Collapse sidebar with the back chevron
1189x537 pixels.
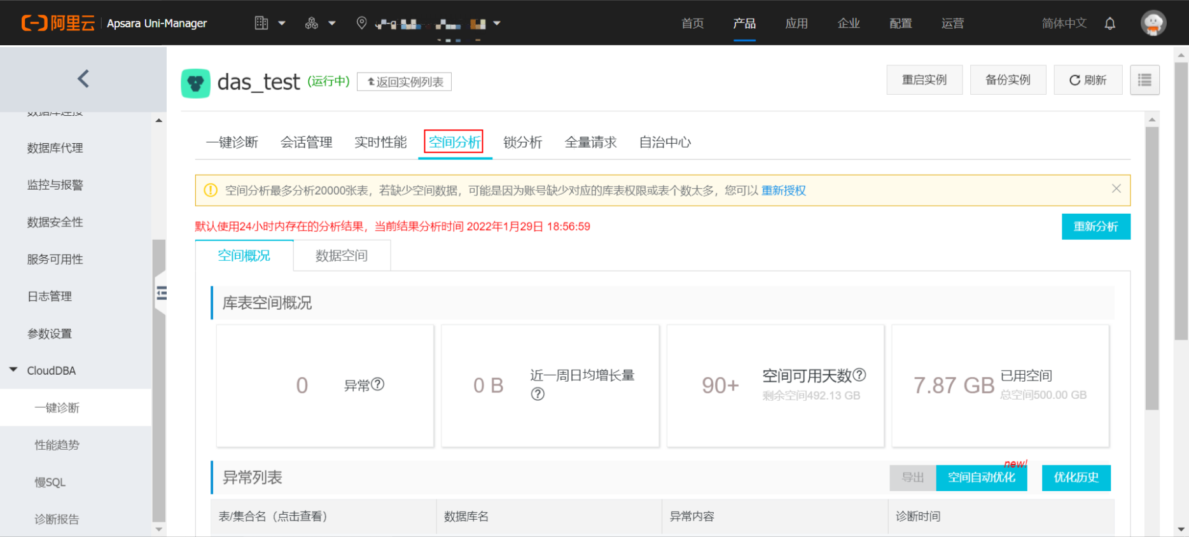tap(83, 79)
